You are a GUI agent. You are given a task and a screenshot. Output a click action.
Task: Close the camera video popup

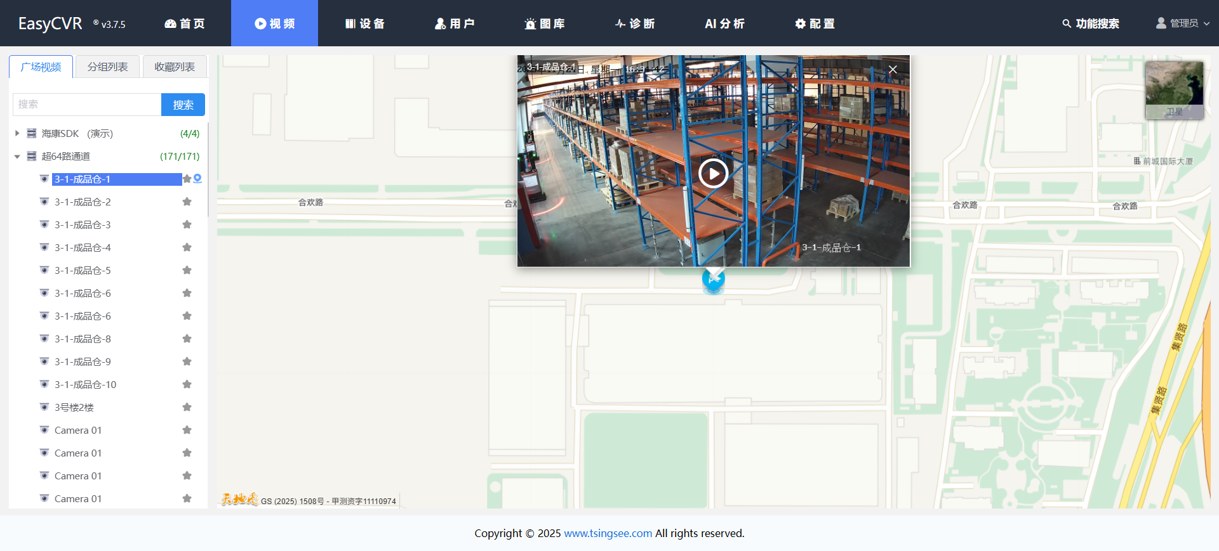pyautogui.click(x=893, y=69)
